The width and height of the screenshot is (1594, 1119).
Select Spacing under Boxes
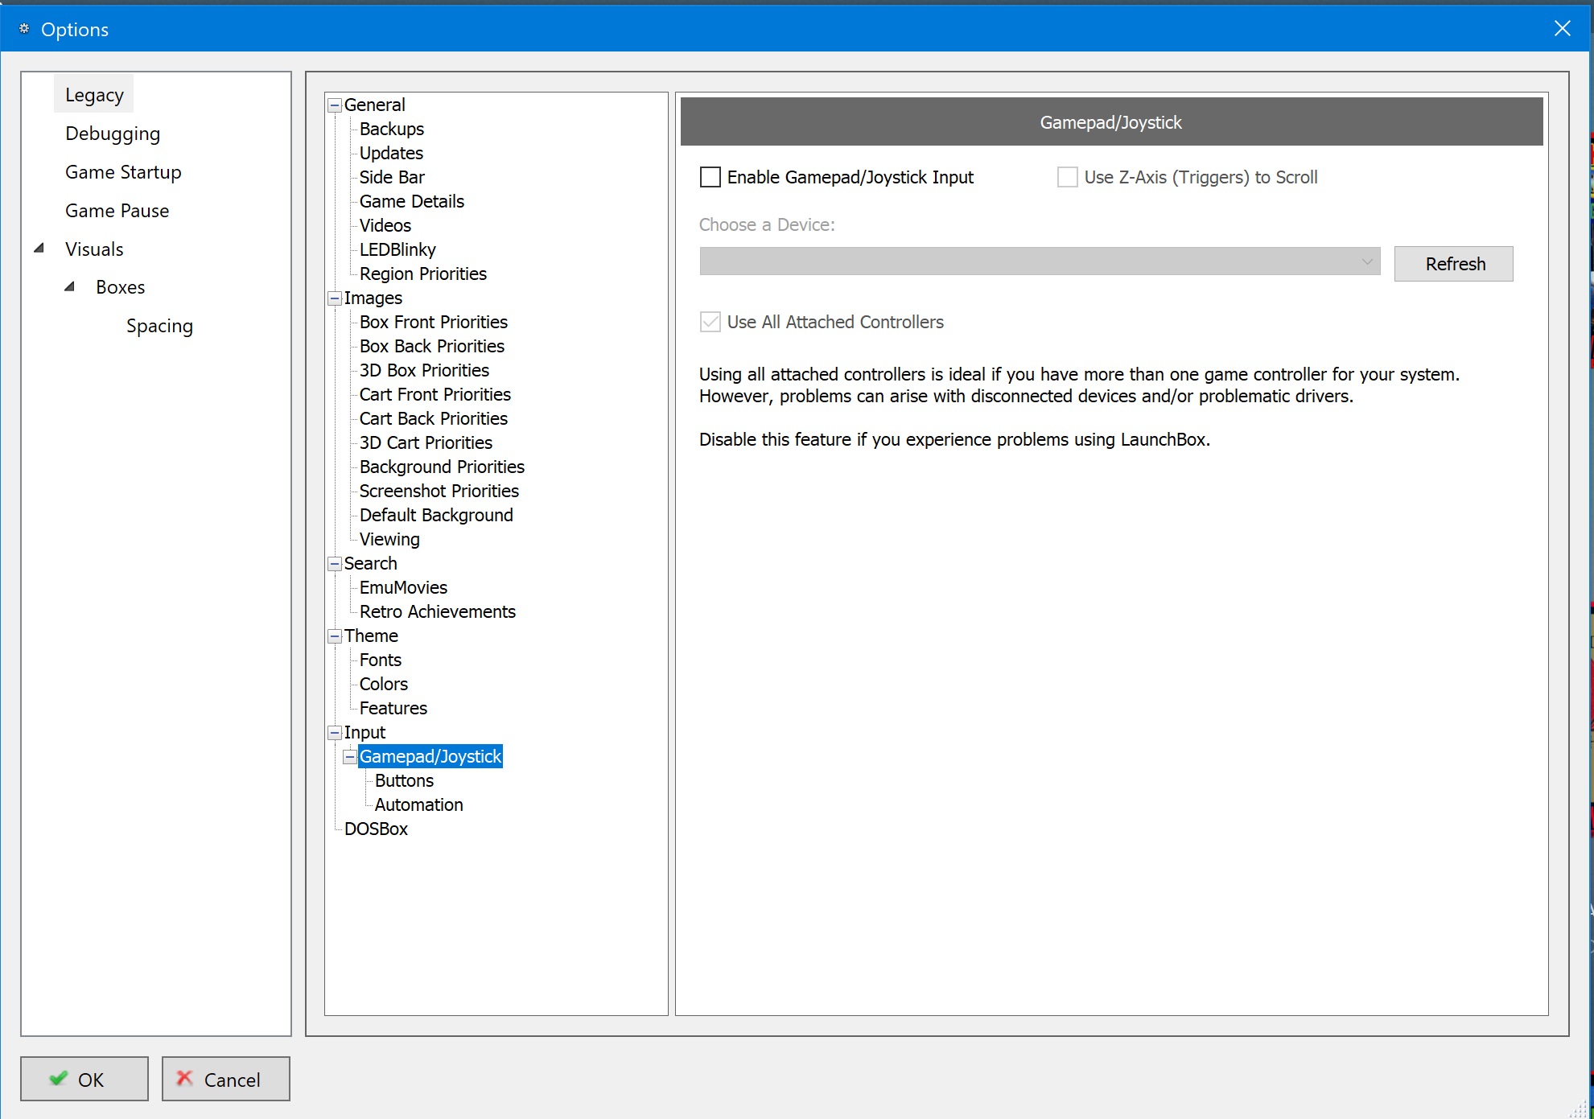(x=159, y=326)
